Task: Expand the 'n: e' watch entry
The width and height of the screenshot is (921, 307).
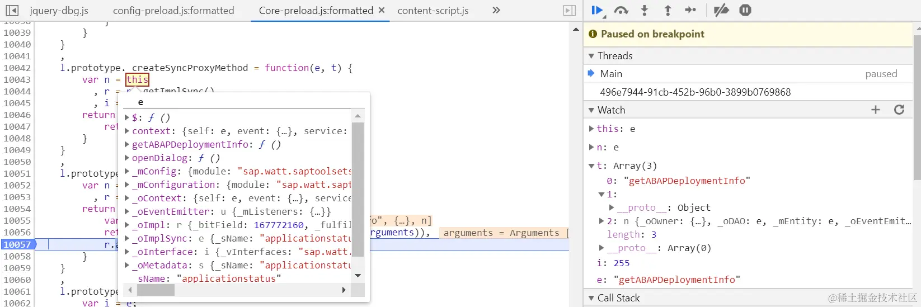Action: coord(591,147)
